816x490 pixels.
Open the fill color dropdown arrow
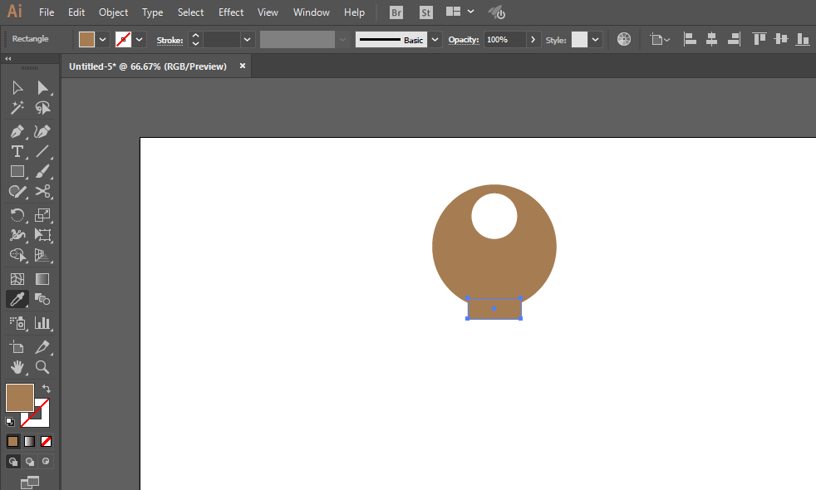click(x=103, y=39)
